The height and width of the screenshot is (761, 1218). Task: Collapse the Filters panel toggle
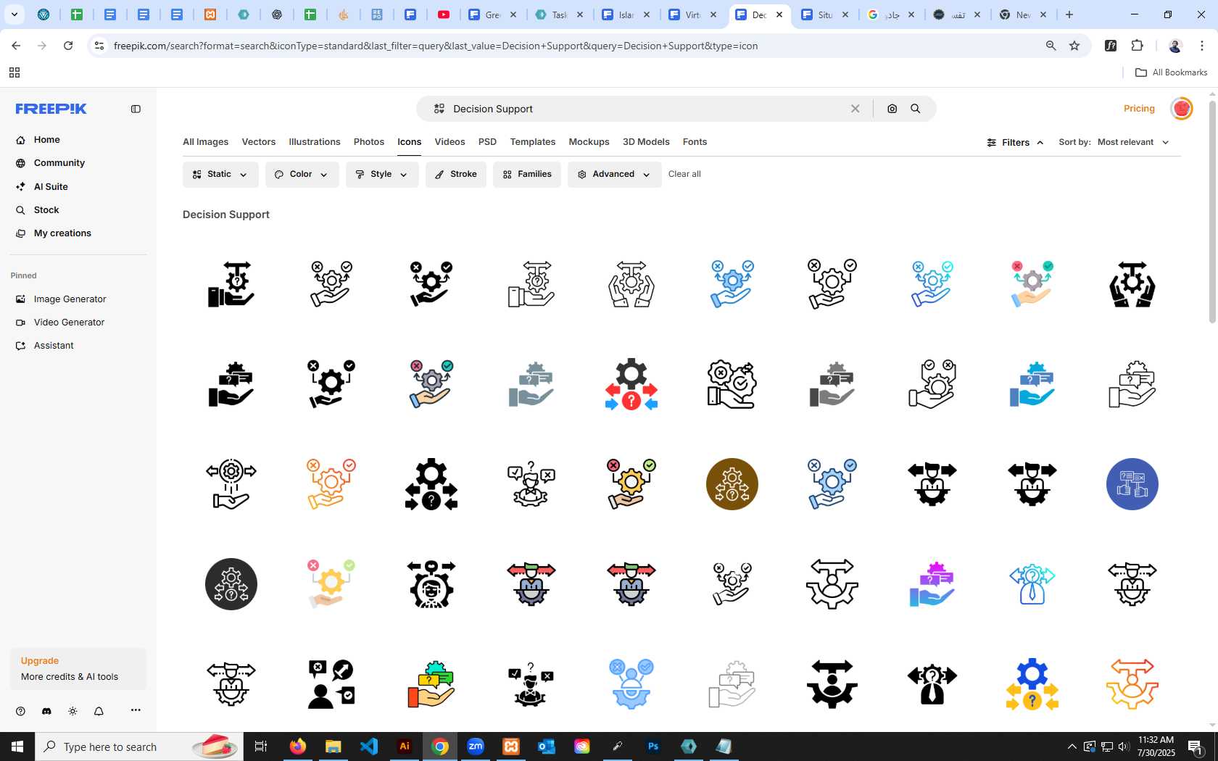pyautogui.click(x=1015, y=143)
